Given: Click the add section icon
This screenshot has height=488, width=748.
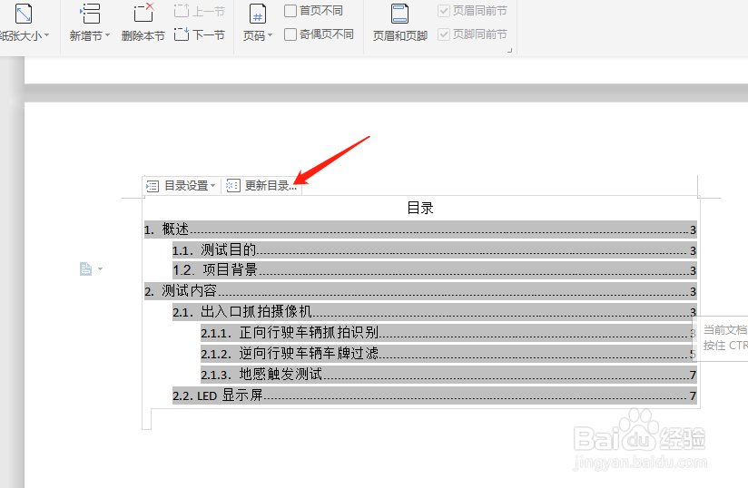Looking at the screenshot, I should 90,14.
